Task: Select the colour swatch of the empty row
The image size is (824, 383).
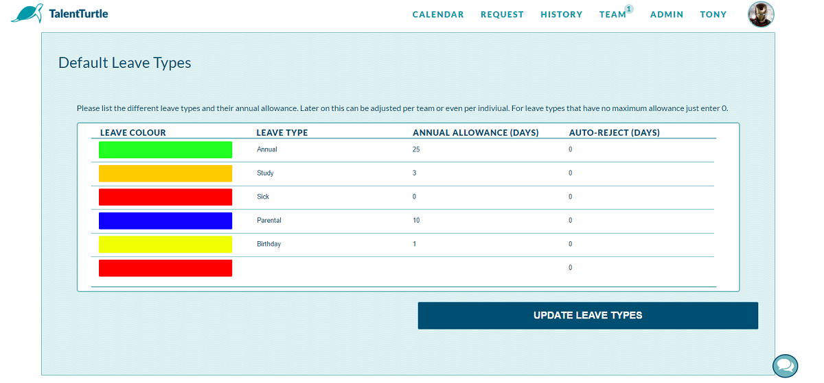Action: (165, 268)
